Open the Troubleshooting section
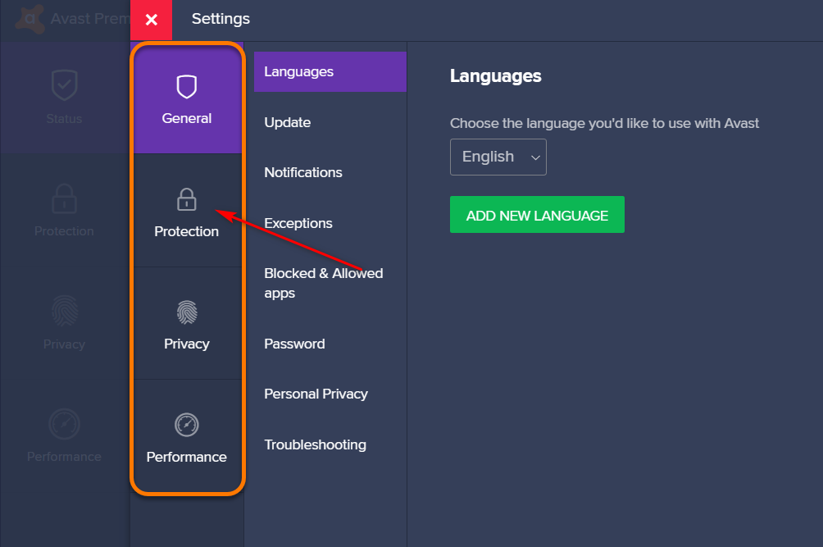Screen dimensions: 823x547 pos(315,444)
